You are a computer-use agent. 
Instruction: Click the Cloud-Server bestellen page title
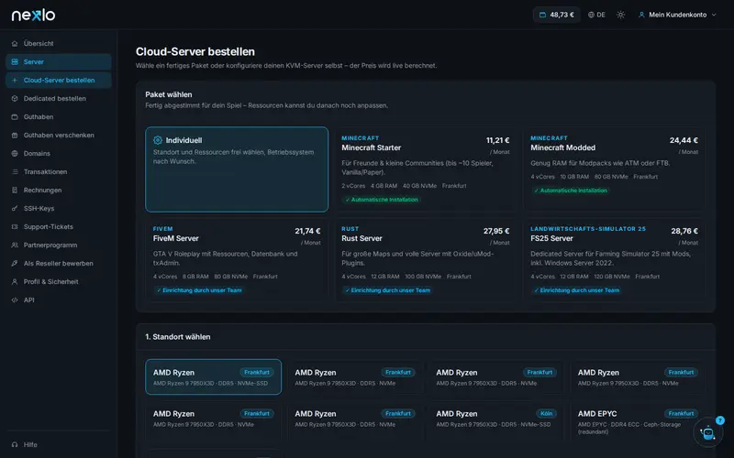tap(195, 51)
